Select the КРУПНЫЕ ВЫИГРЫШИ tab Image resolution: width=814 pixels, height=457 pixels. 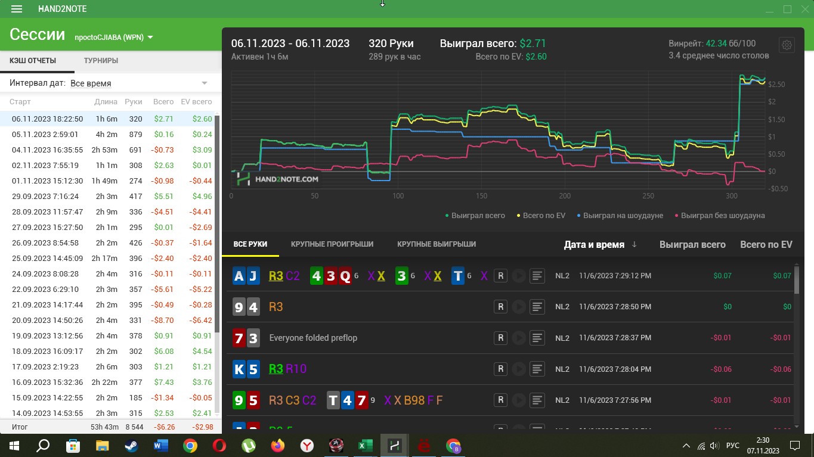point(437,244)
